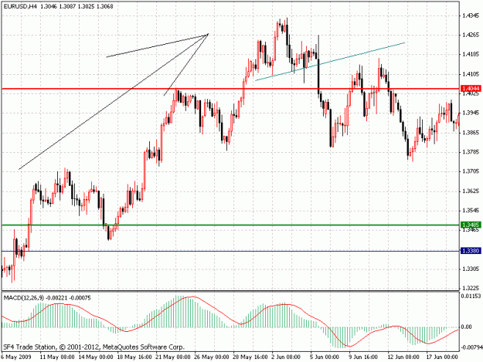Click the 11 May 08:00 time label
Viewport: 483px width, 362px height.
57,357
